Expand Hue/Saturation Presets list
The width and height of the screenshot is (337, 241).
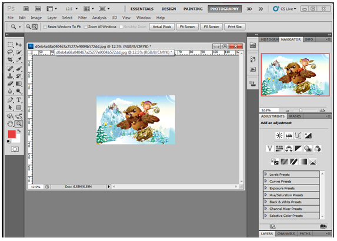tap(266, 195)
